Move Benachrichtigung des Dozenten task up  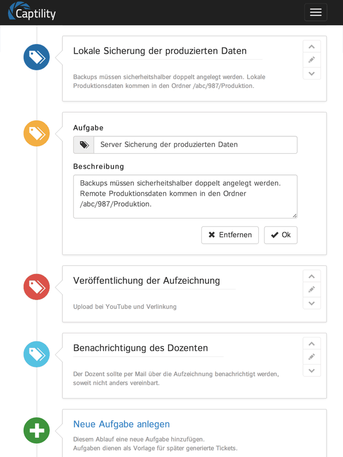(312, 344)
